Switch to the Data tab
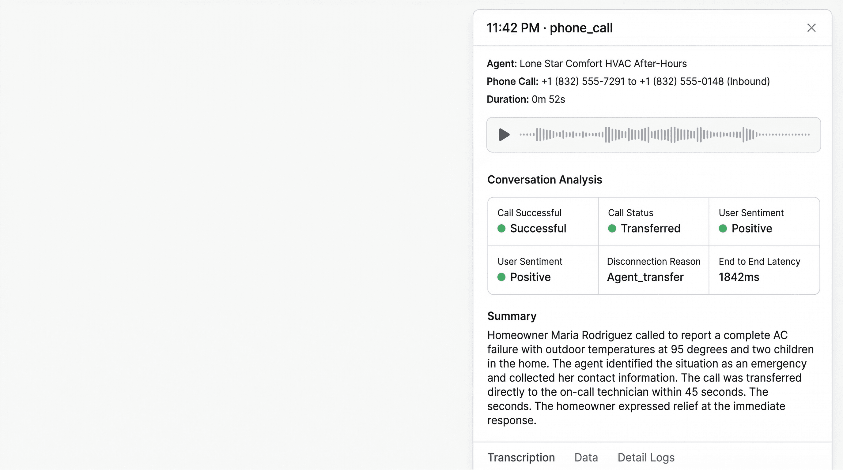The height and width of the screenshot is (470, 843). pos(586,457)
